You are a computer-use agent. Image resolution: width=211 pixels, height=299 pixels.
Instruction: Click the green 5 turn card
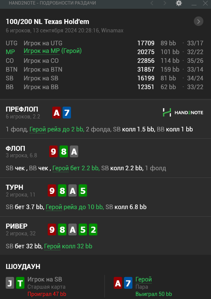pyautogui.click(x=83, y=191)
